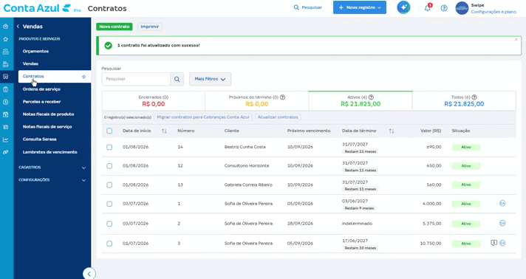Open the Swipe account avatar

pyautogui.click(x=462, y=8)
